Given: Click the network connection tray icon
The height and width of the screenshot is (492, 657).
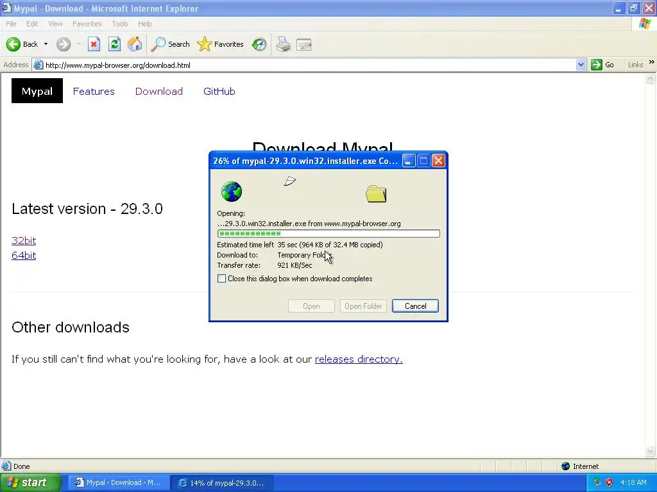Looking at the screenshot, I should [597, 482].
